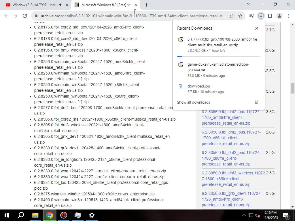Screen dimensions: 295x221
Task: Click Show all downloads
Action: [193, 102]
